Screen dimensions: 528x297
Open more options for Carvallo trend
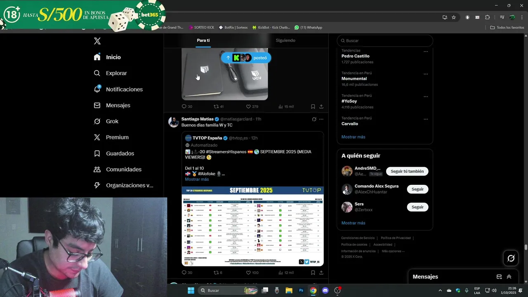[426, 119]
